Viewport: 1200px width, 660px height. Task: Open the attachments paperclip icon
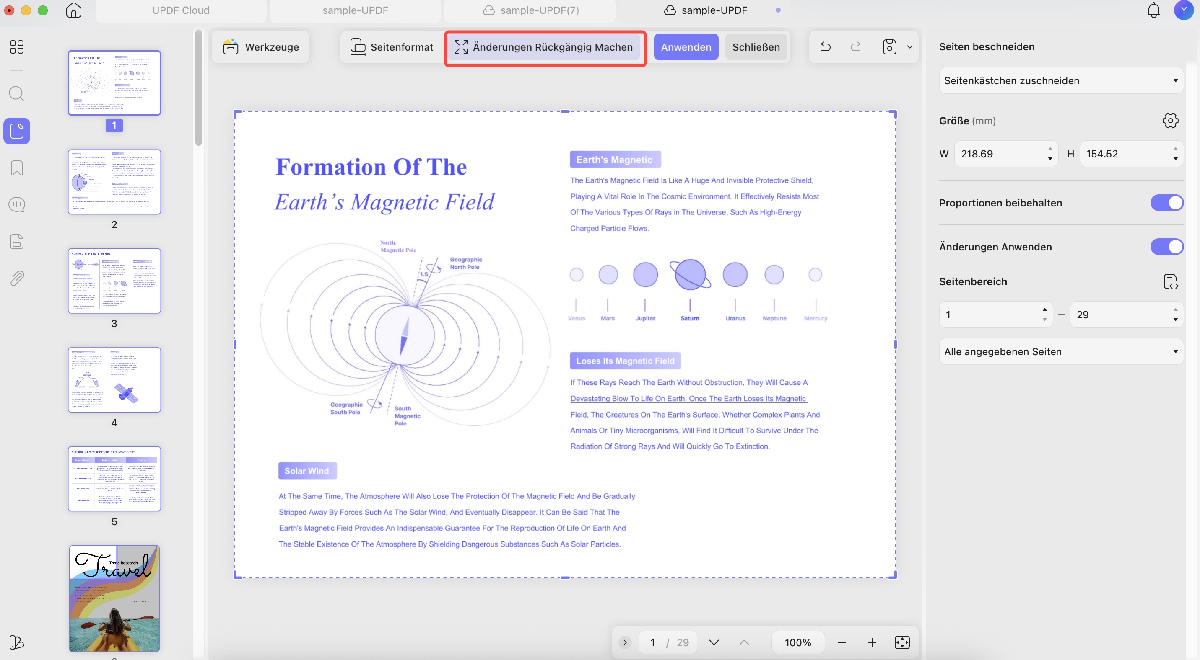[17, 278]
